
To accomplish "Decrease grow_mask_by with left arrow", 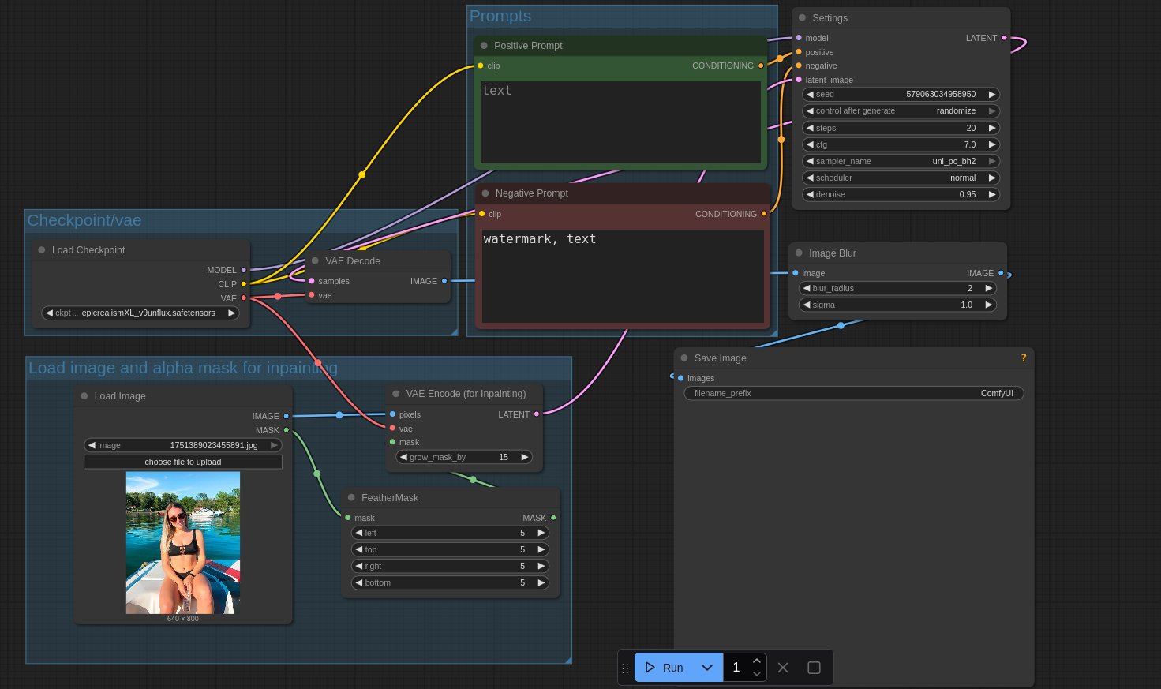I will click(x=403, y=457).
